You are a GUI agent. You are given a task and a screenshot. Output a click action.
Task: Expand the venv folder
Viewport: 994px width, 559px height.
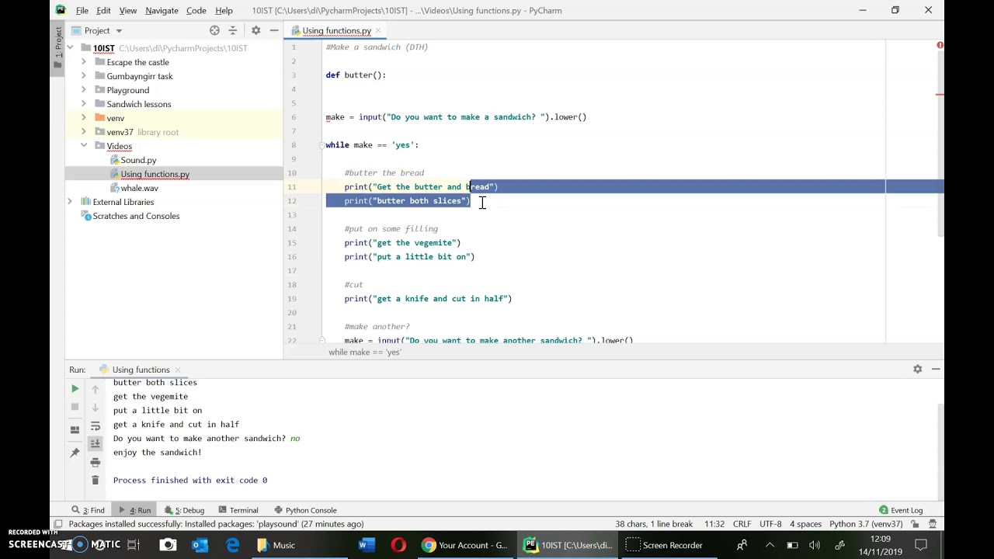pos(84,118)
